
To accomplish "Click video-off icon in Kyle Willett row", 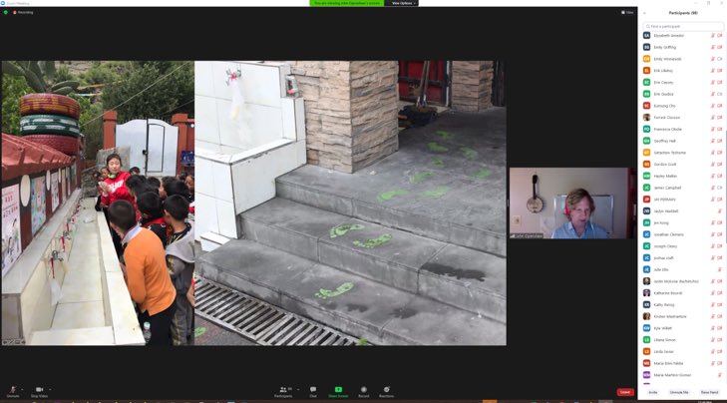I will (720, 328).
